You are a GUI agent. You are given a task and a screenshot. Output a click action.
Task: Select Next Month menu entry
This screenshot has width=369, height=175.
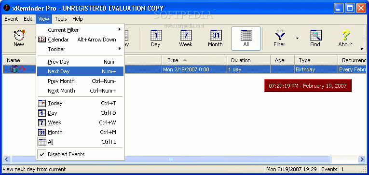(x=80, y=91)
